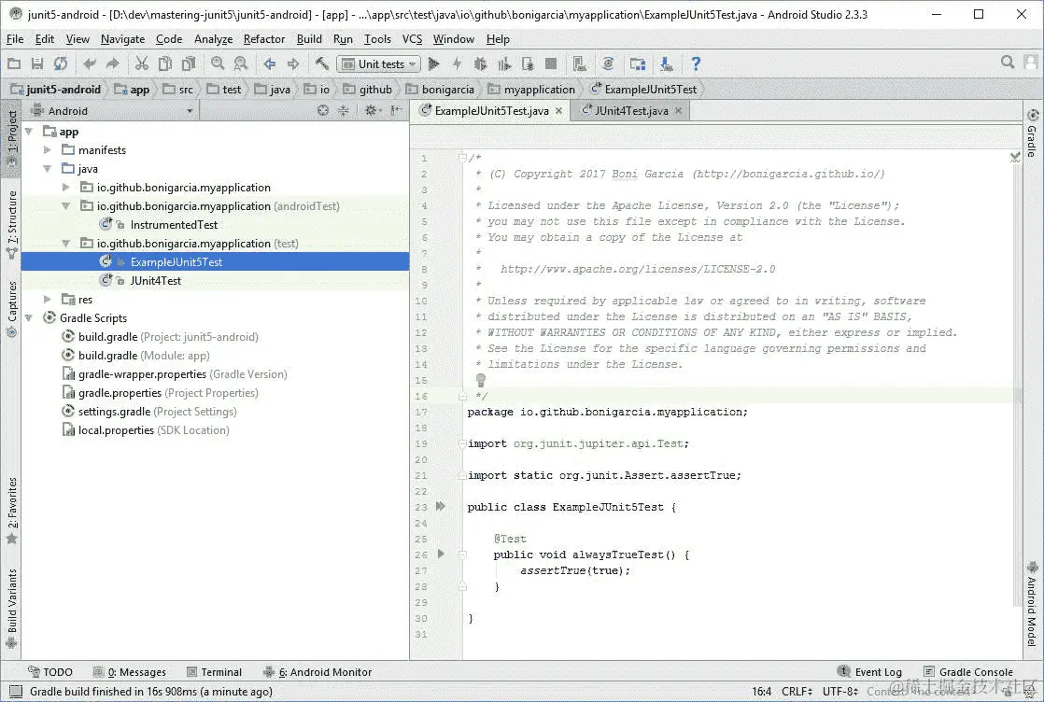Click the Undo arrow icon
The image size is (1044, 702).
[90, 63]
